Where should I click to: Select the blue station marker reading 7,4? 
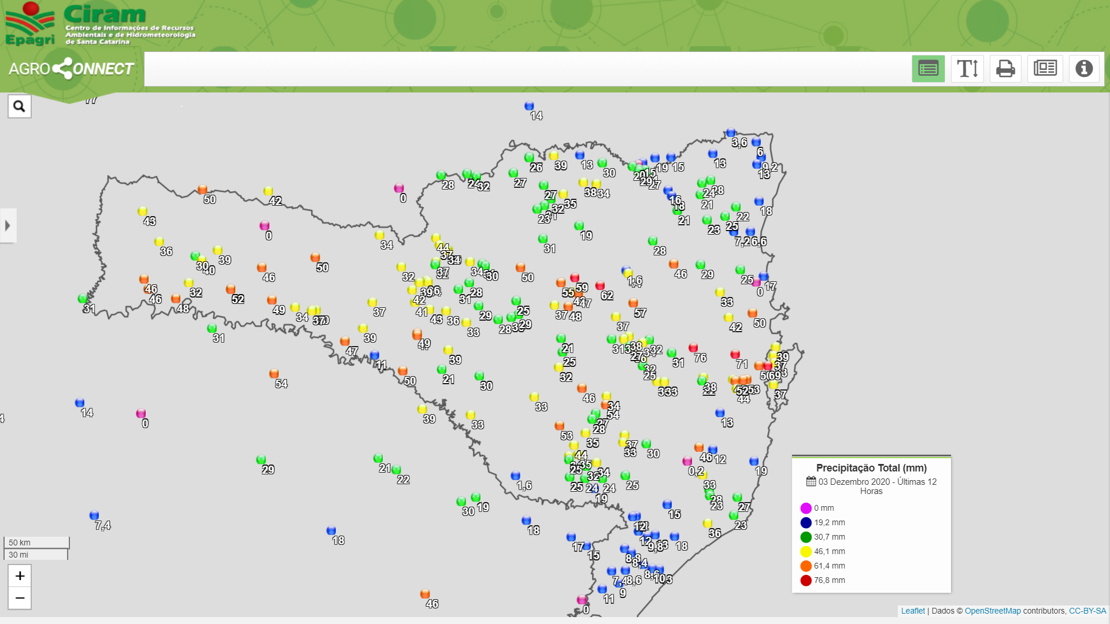coord(94,515)
